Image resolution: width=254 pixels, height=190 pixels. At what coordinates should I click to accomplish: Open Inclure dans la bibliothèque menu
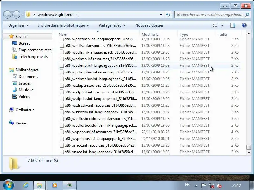63,25
